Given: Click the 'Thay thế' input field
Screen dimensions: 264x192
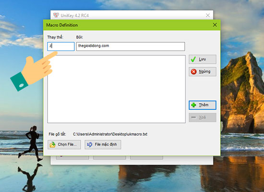Looking at the screenshot, I should [61, 46].
